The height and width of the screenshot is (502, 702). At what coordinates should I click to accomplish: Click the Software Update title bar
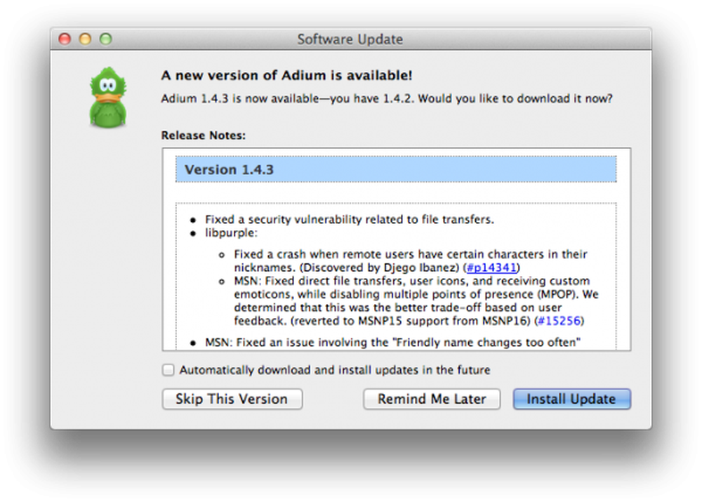[x=350, y=39]
